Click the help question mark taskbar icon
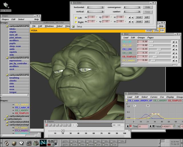Viewport: 183px width, 147px height. tap(21, 142)
